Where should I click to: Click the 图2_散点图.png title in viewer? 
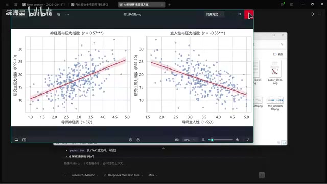coord(132,14)
